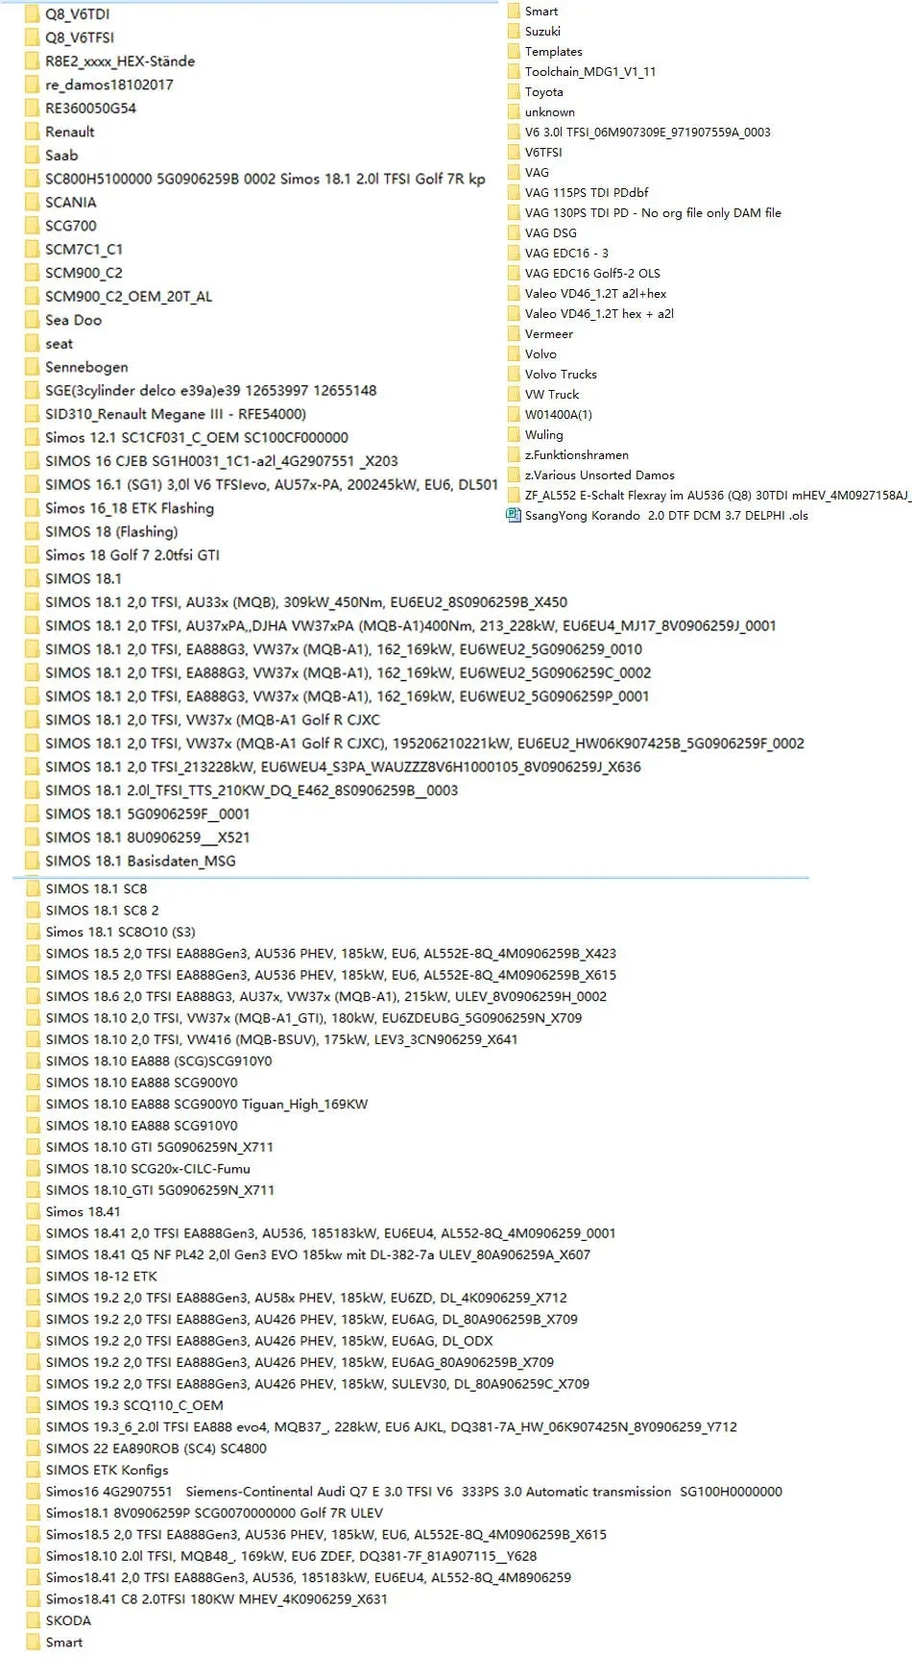912x1679 pixels.
Task: Click the SsangYong Korando .ols file icon
Action: point(513,516)
